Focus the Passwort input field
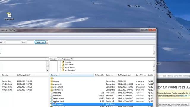190x107 pixels. pyautogui.click(x=13, y=42)
